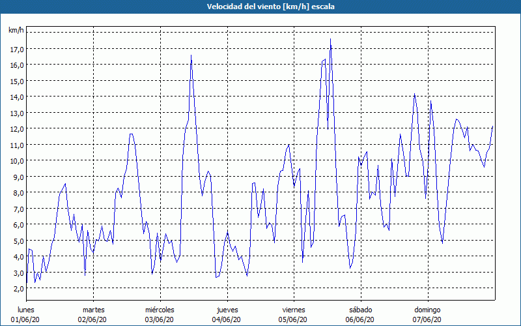
Task: Click the 17,0 axis value
Action: pyautogui.click(x=17, y=50)
